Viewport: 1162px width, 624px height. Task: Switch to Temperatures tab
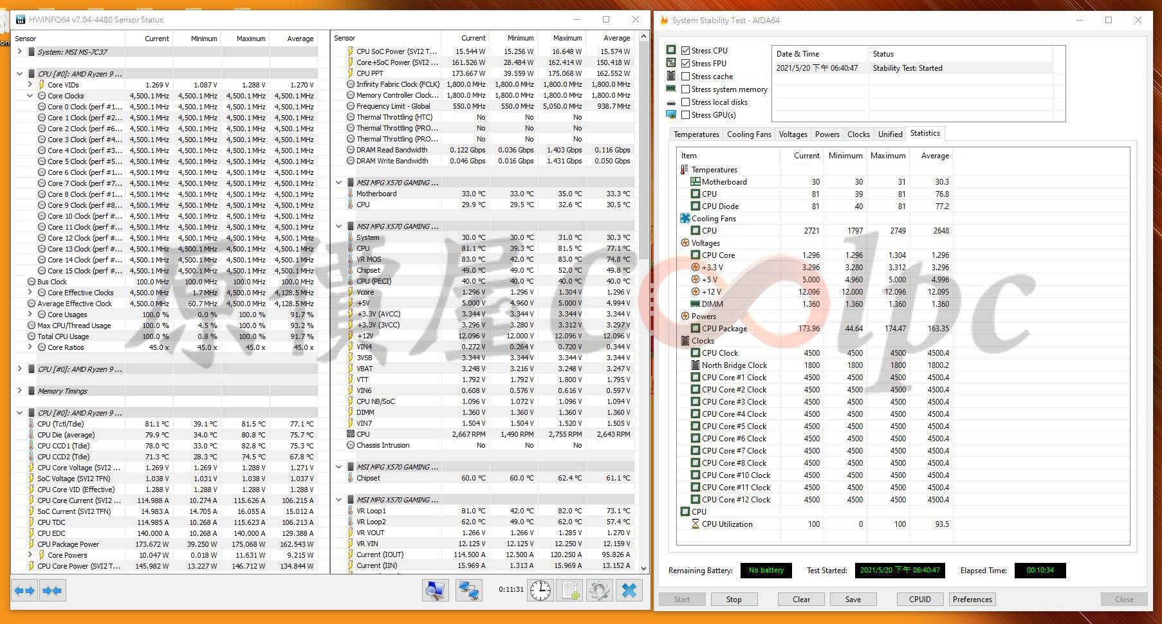coord(696,134)
